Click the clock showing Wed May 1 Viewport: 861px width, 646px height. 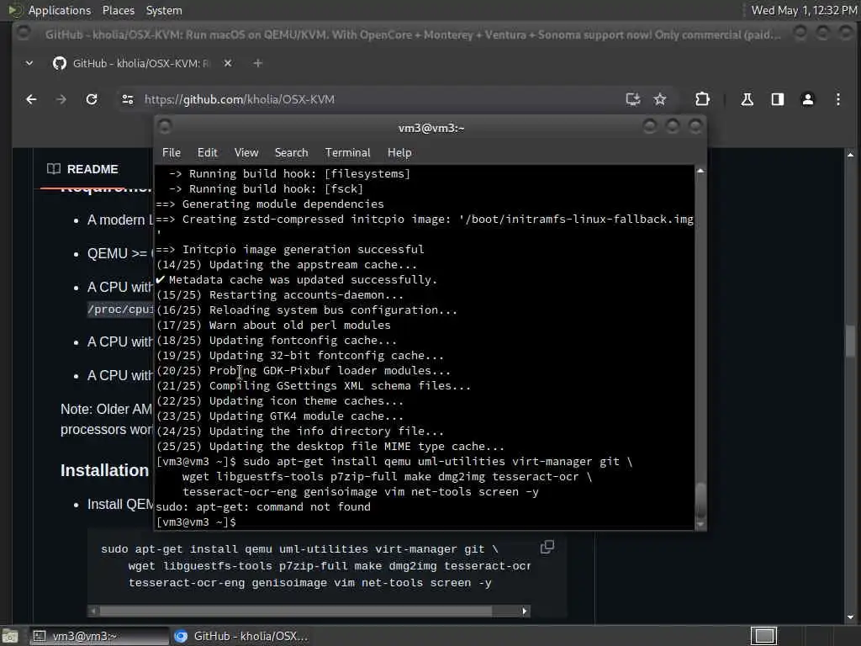click(803, 10)
